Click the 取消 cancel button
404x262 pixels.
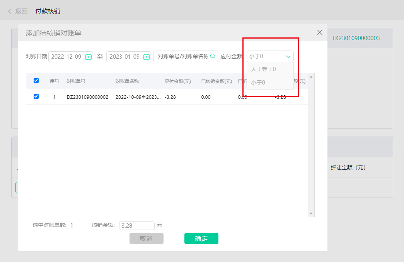(x=146, y=238)
